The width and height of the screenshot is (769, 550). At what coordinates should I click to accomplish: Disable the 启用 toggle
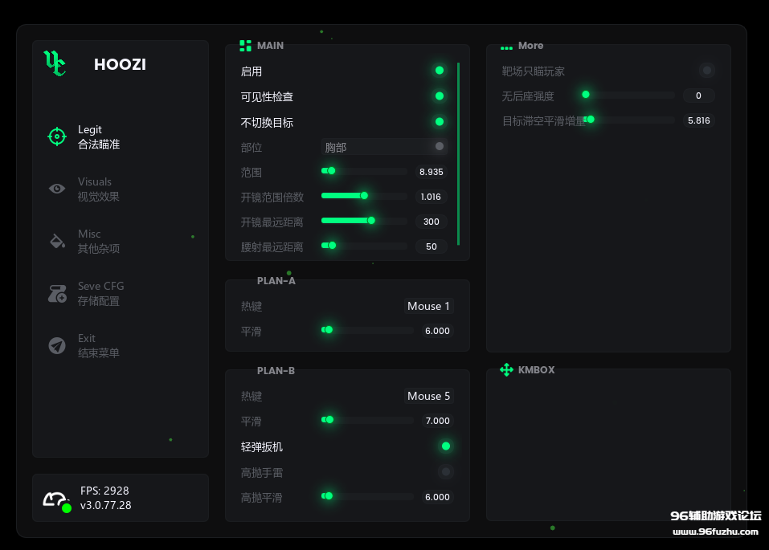439,71
